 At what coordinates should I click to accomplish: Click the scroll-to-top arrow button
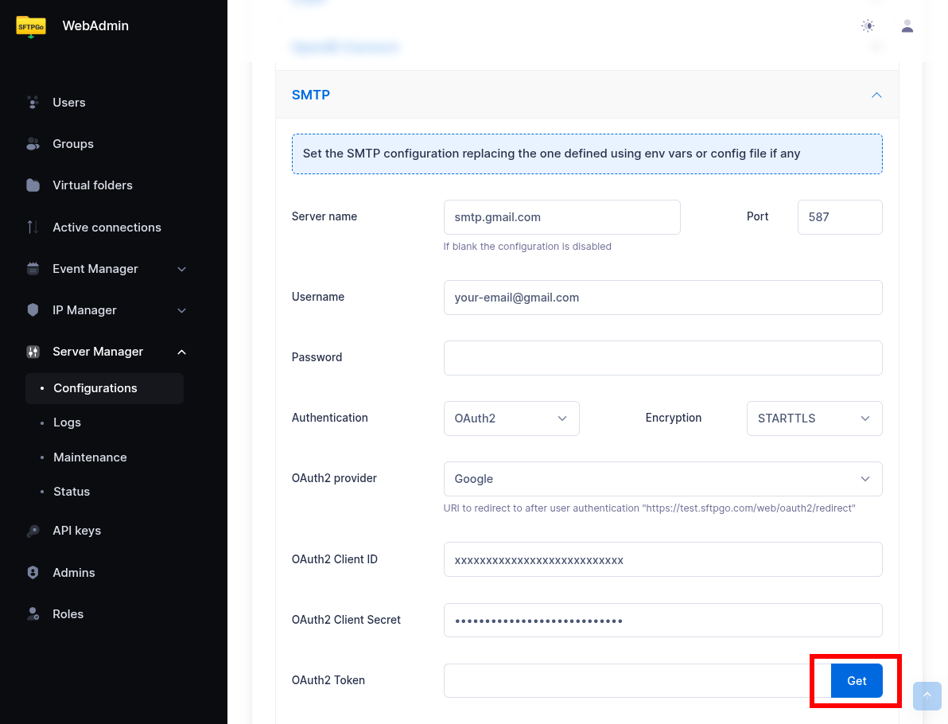point(927,695)
